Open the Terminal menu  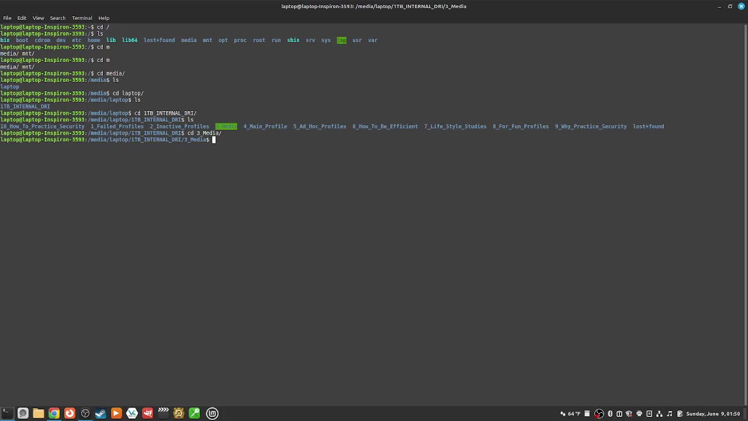pos(82,18)
